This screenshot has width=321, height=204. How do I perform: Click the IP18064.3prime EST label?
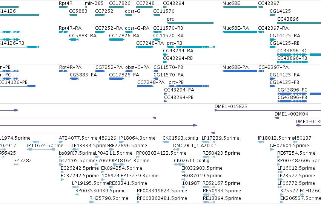pos(137,138)
